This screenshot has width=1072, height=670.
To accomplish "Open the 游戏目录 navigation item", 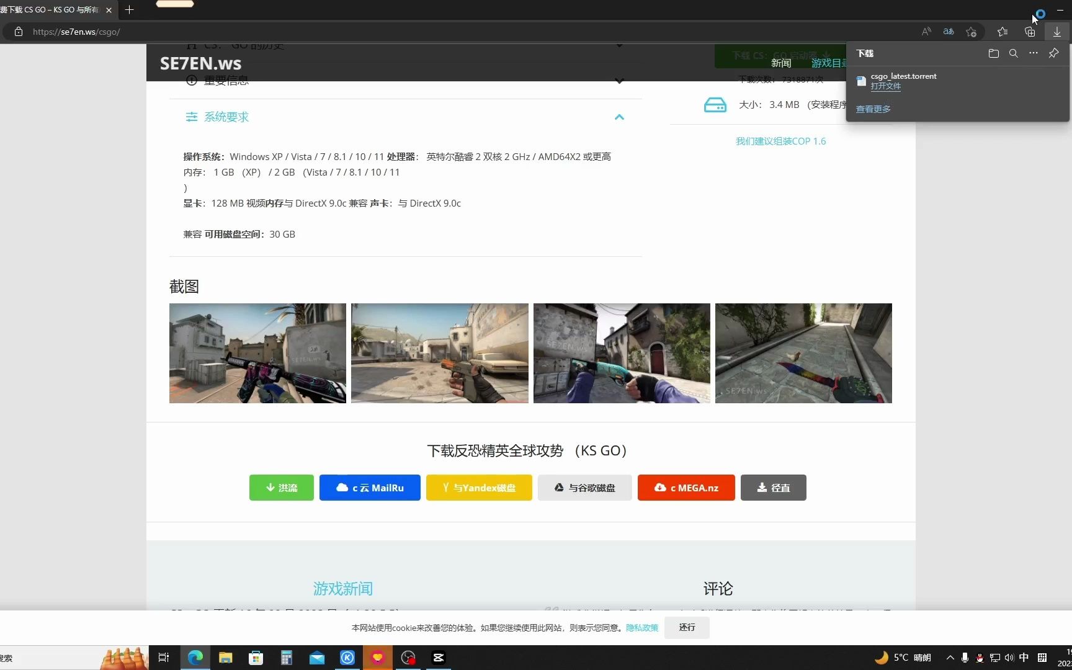I will pyautogui.click(x=829, y=63).
